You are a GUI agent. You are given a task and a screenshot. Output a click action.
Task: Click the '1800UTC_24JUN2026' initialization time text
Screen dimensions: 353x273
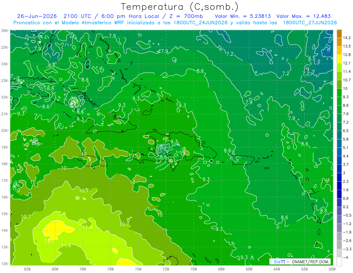coord(201,23)
